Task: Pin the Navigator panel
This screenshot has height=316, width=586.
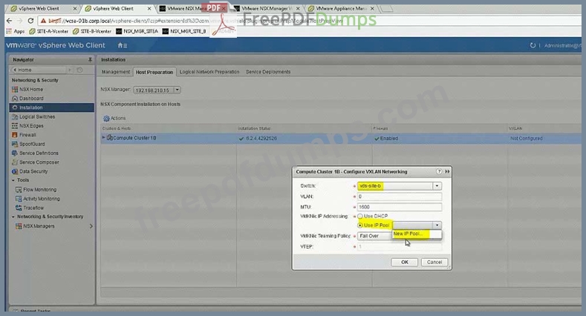Action: click(90, 59)
